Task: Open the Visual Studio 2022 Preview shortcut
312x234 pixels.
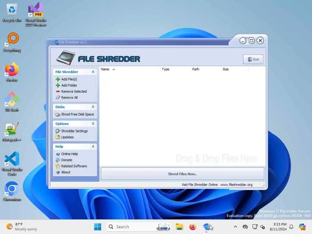Action: 36,14
